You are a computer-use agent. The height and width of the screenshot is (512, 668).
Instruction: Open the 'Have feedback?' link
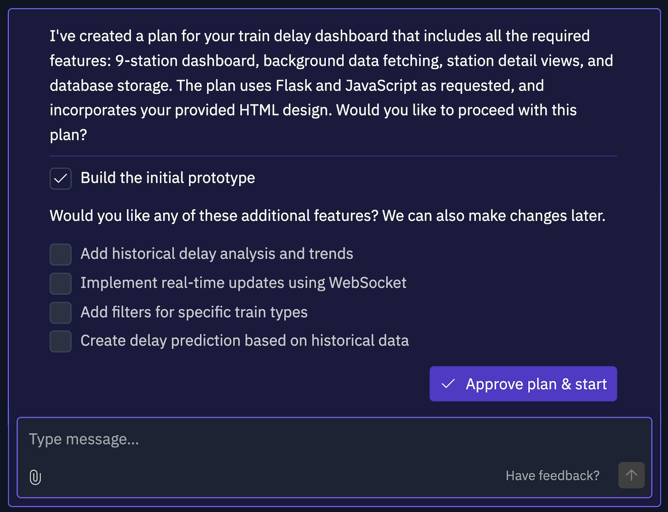[x=552, y=476]
